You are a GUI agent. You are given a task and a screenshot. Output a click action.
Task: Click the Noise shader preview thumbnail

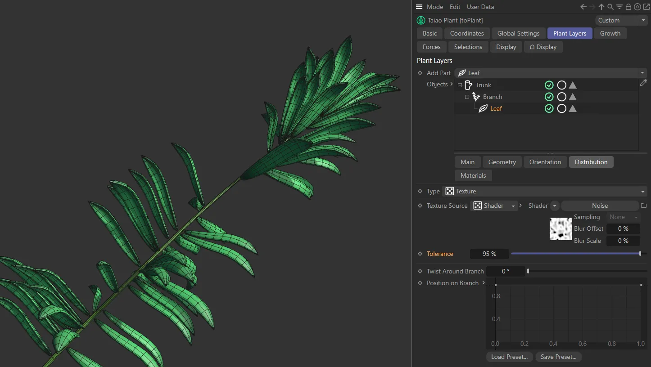[561, 229]
